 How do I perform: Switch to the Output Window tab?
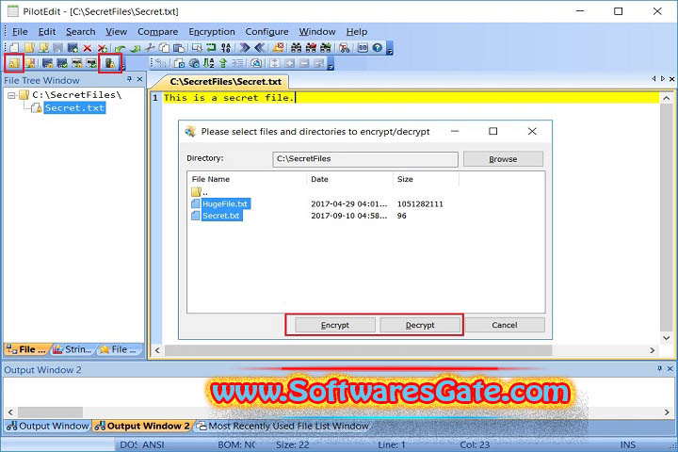pyautogui.click(x=48, y=426)
